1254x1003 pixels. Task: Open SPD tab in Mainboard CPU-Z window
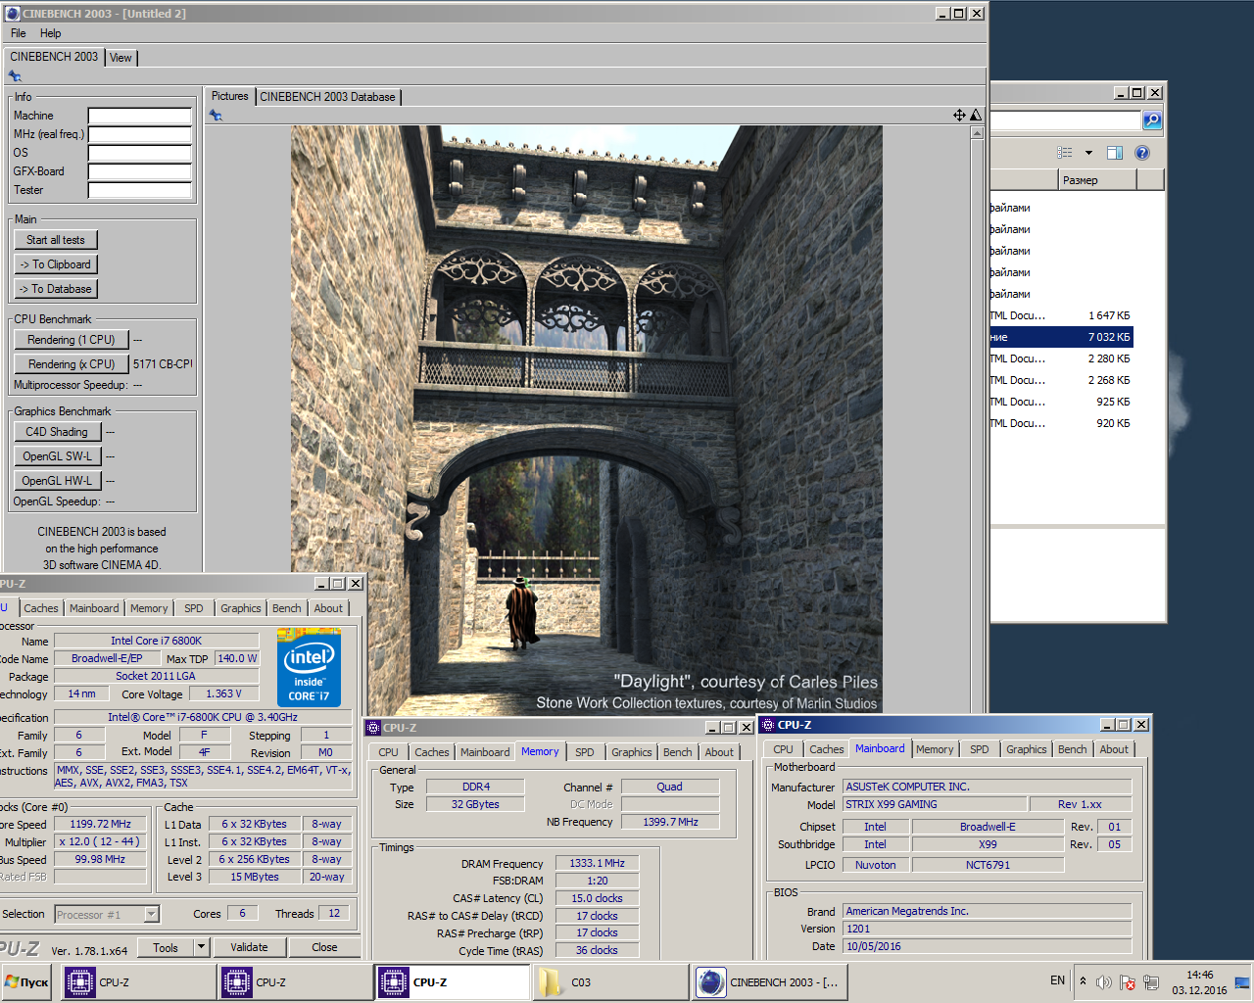coord(979,749)
